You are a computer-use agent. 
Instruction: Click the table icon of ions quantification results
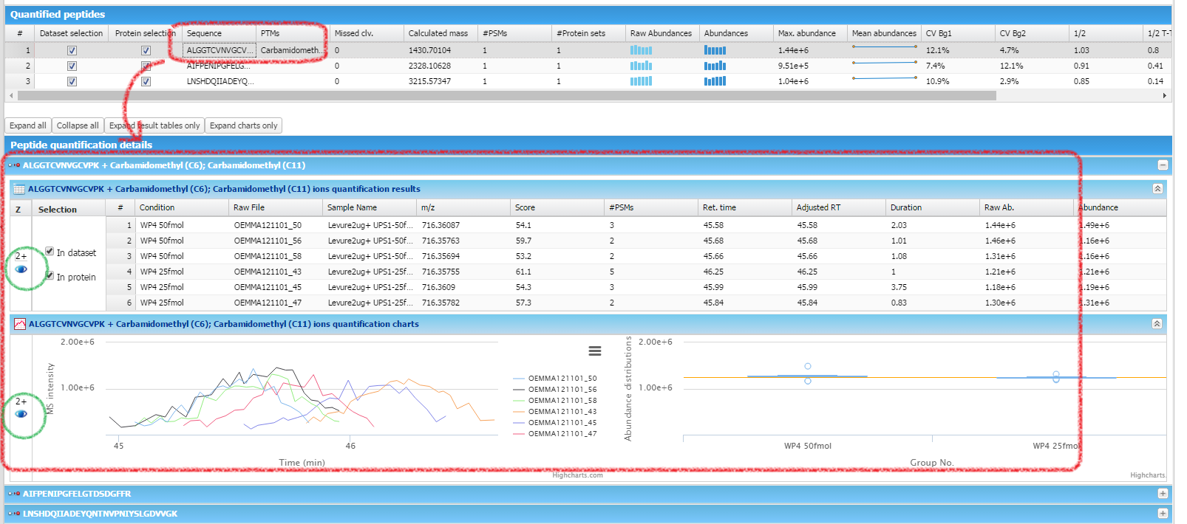[19, 190]
